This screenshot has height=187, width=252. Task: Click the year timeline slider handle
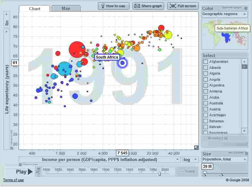tap(160, 173)
